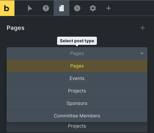Select Projects in the dropdown list
The image size is (154, 133).
point(77,91)
